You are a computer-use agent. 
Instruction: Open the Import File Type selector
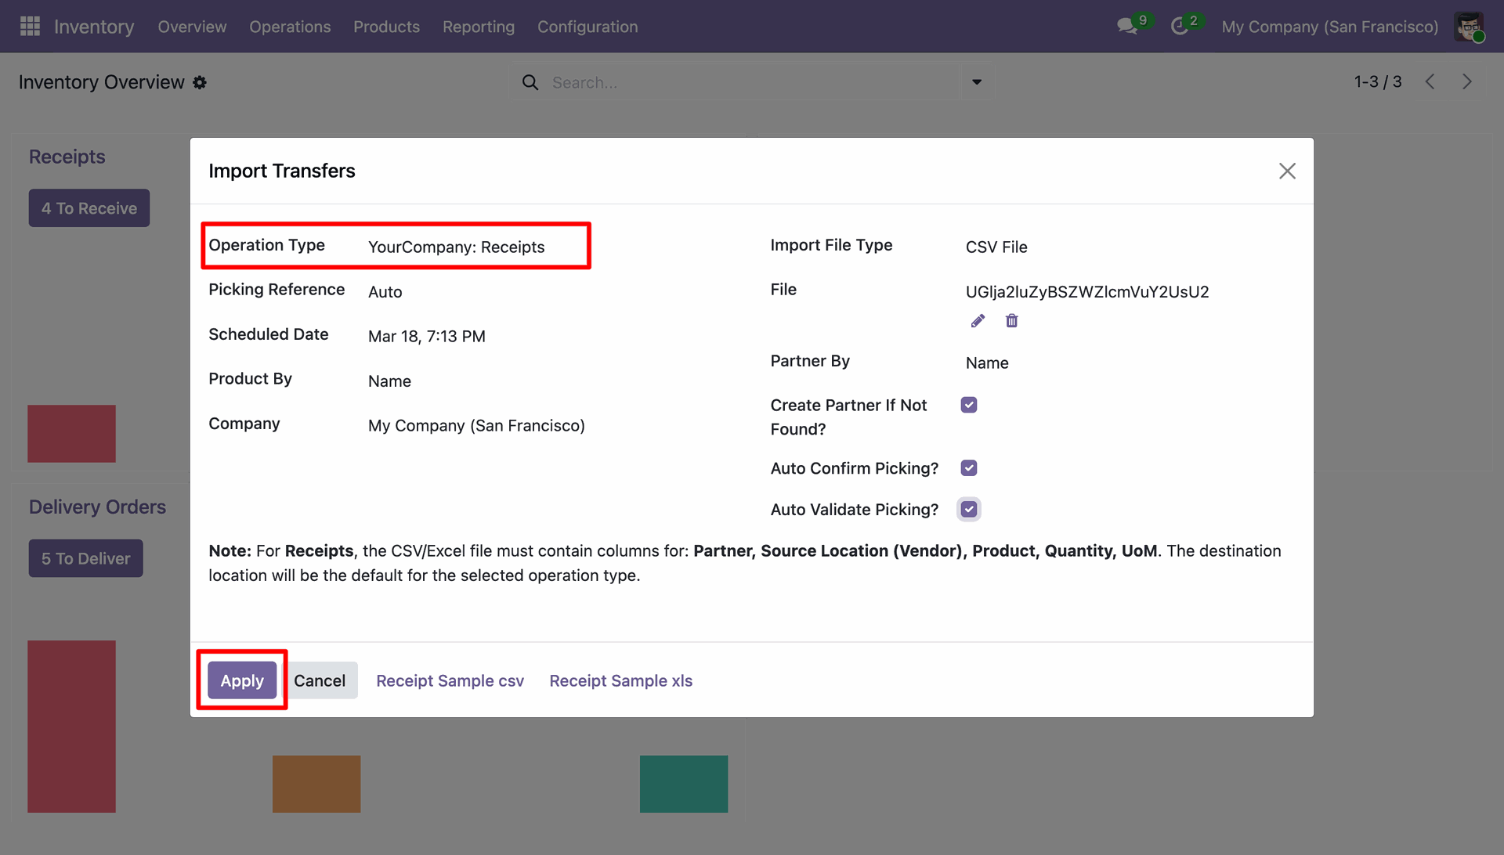tap(1130, 247)
